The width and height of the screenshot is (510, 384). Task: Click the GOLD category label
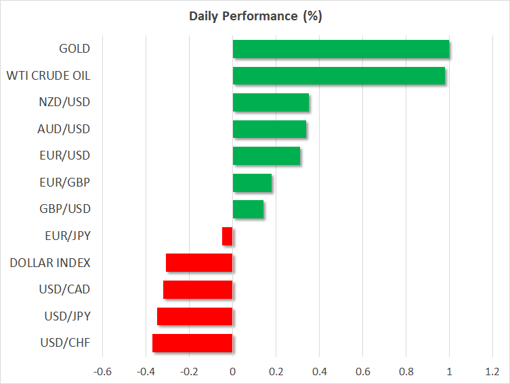[x=75, y=49]
